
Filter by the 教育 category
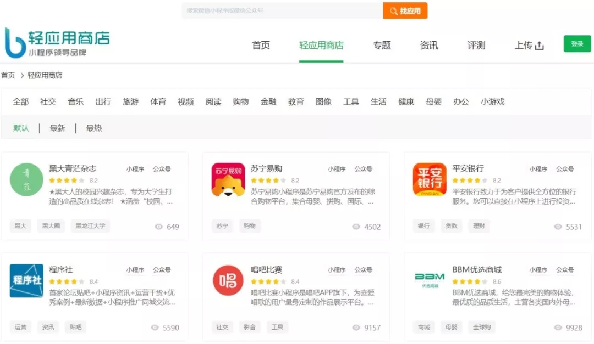pyautogui.click(x=296, y=101)
